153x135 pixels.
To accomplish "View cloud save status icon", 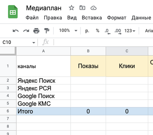I will 94,8.
